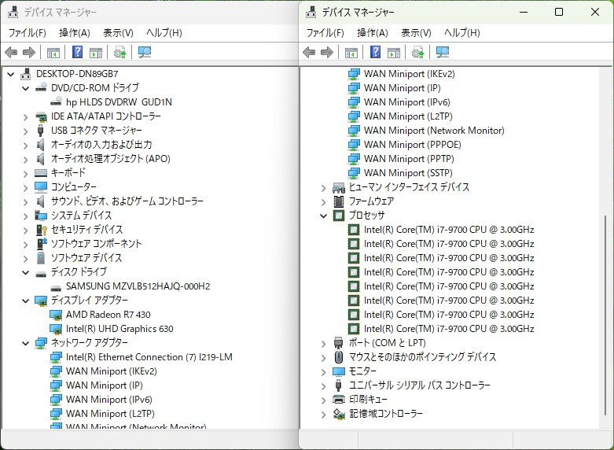Screen dimensions: 614x450
Task: Open ファイル(F) menu in right window
Action: (x=325, y=33)
